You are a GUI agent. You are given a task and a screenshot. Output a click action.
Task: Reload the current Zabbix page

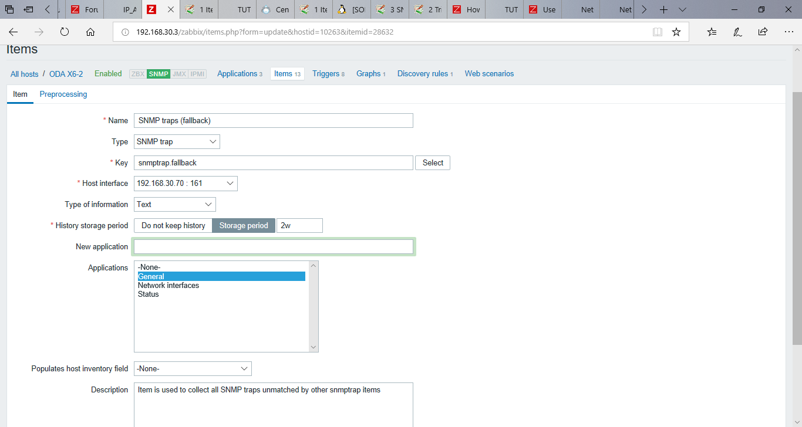click(65, 32)
